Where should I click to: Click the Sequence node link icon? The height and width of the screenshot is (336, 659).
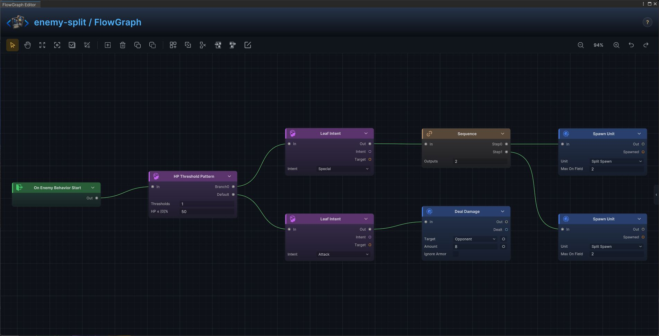tap(429, 134)
